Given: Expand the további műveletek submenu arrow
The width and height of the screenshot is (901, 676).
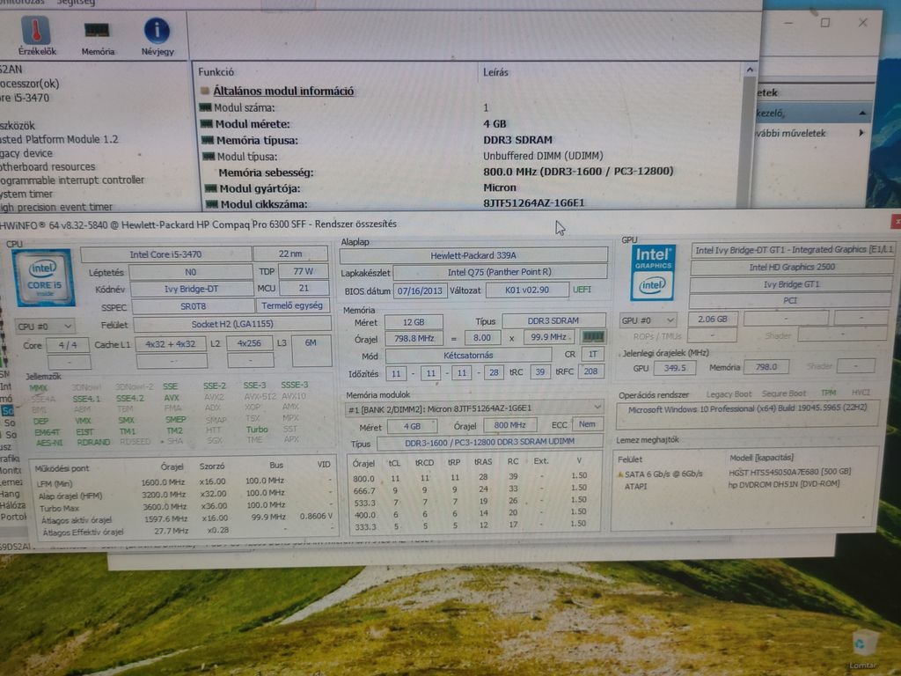Looking at the screenshot, I should pos(861,133).
